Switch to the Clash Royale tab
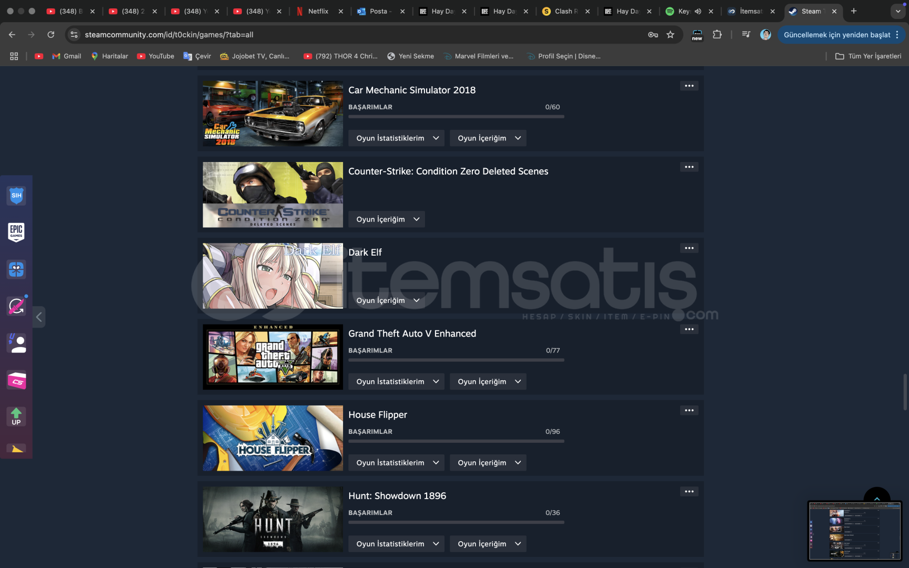 click(565, 11)
